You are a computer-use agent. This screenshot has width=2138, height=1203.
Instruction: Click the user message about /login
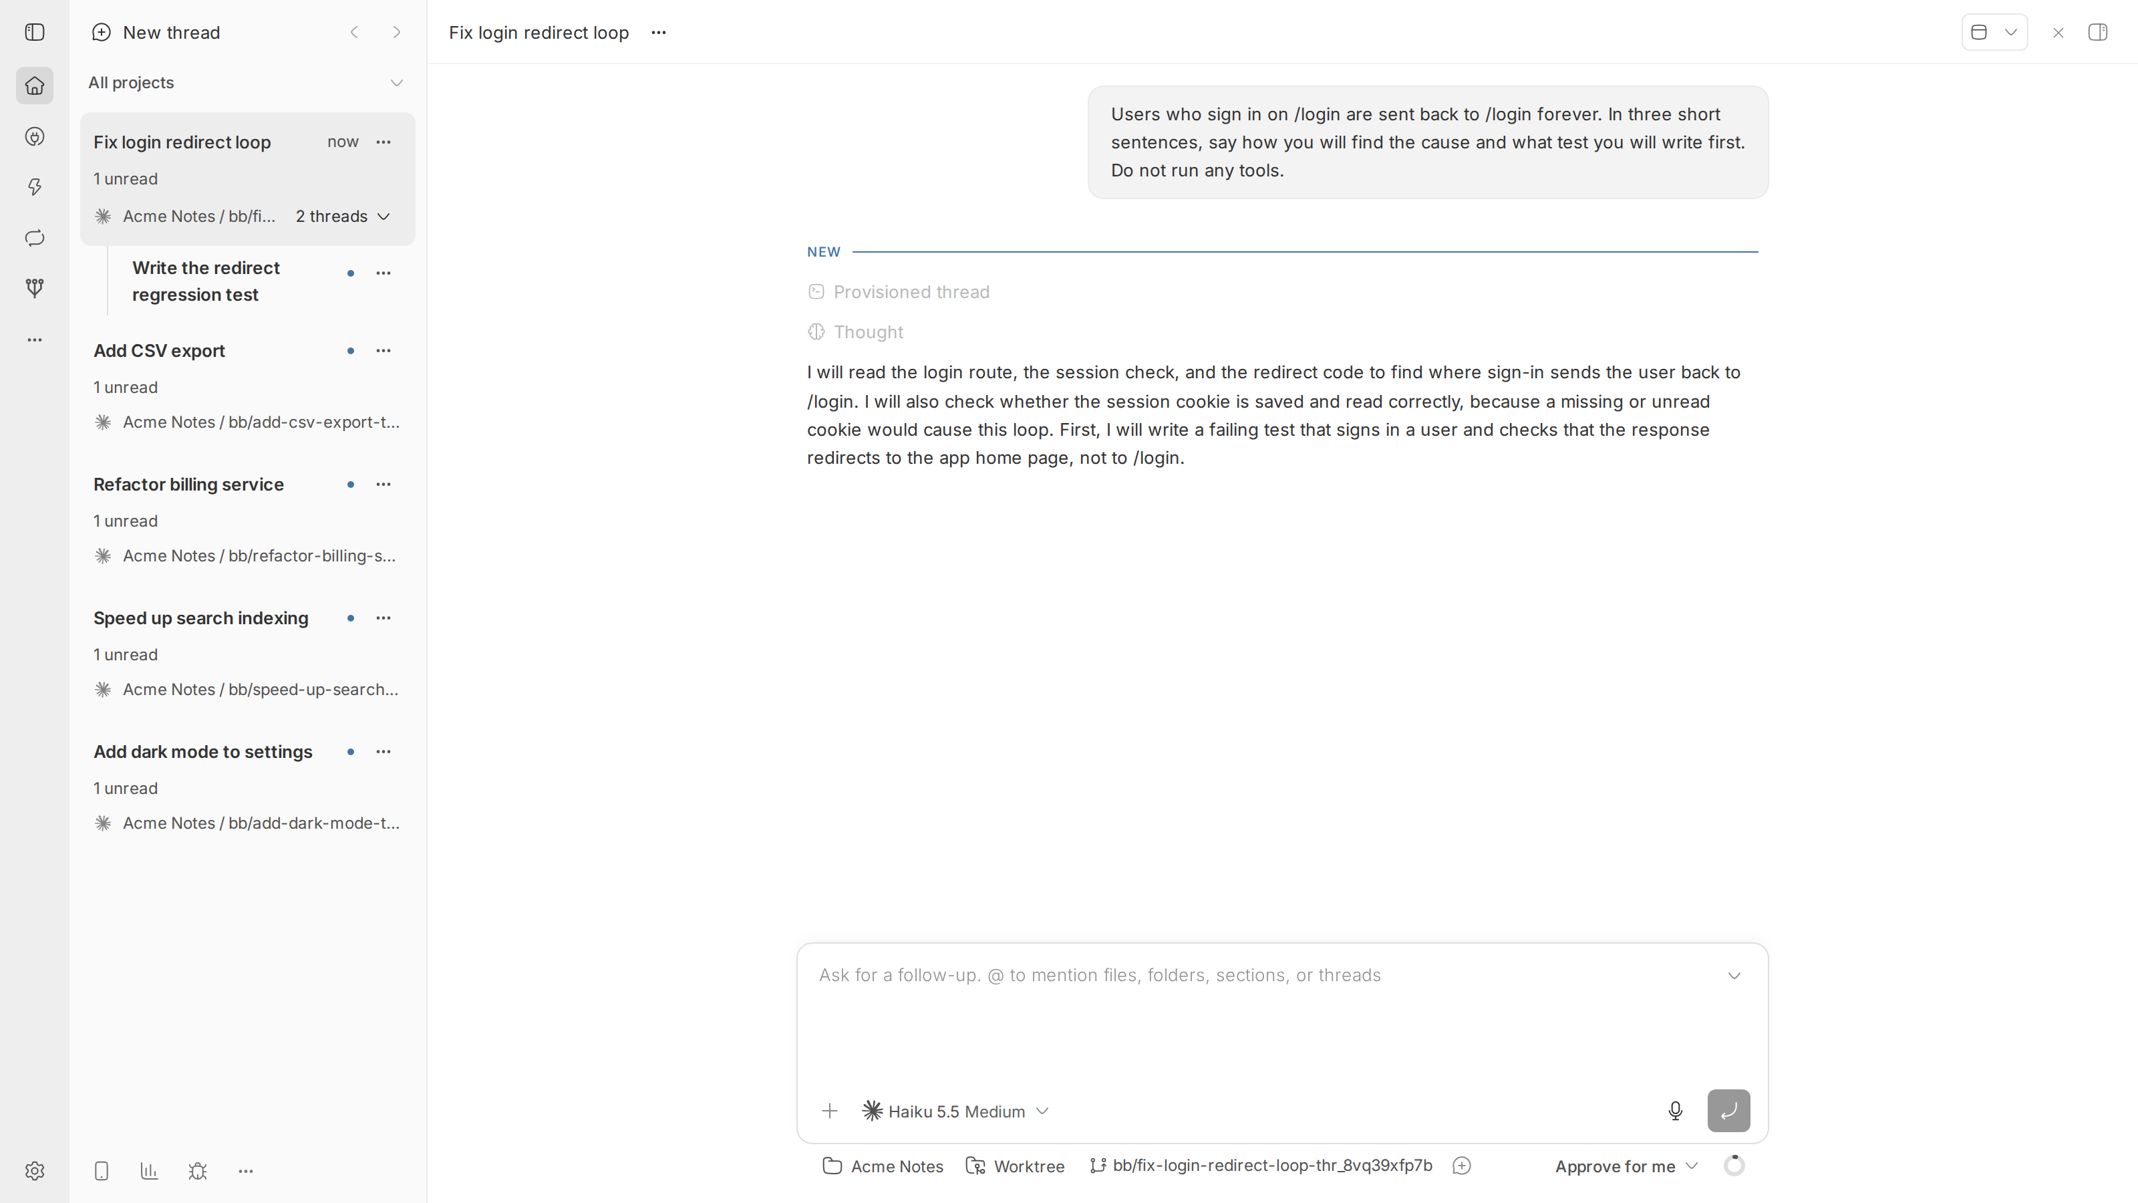(1428, 142)
